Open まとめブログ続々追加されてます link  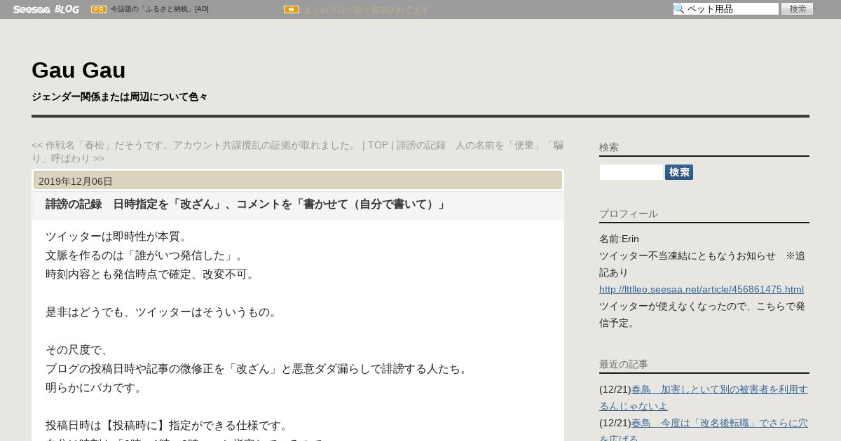366,10
